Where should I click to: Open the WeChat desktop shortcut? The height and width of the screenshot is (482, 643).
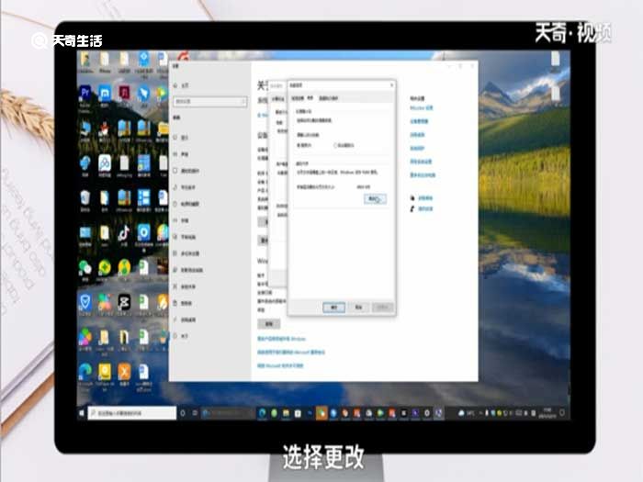(x=85, y=268)
